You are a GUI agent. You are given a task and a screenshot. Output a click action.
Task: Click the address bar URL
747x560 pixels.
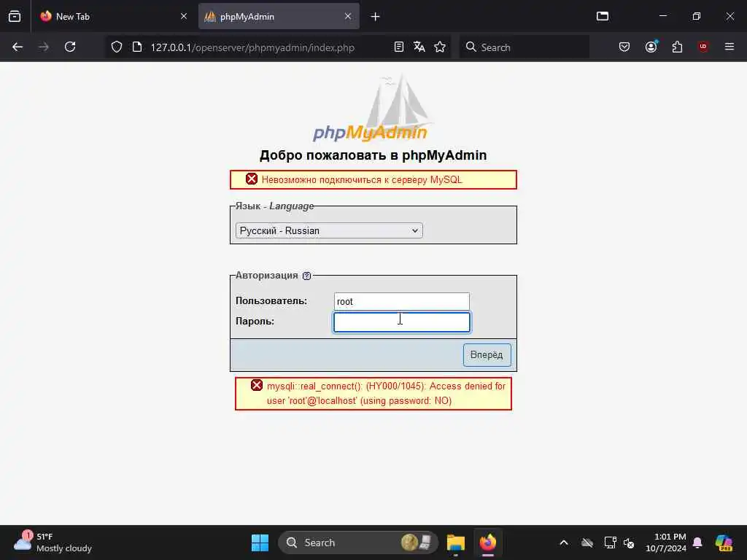pos(252,47)
